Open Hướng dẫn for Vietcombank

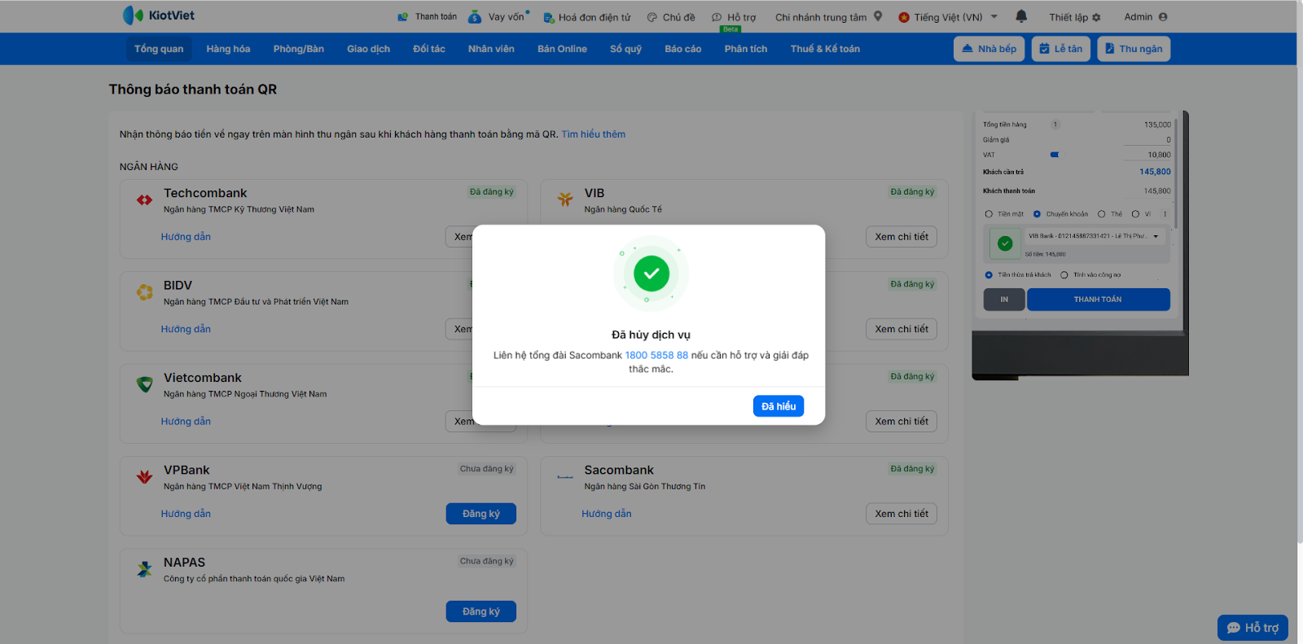(x=186, y=422)
